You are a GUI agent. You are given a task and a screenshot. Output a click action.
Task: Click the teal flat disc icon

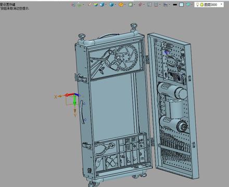pos(188,5)
